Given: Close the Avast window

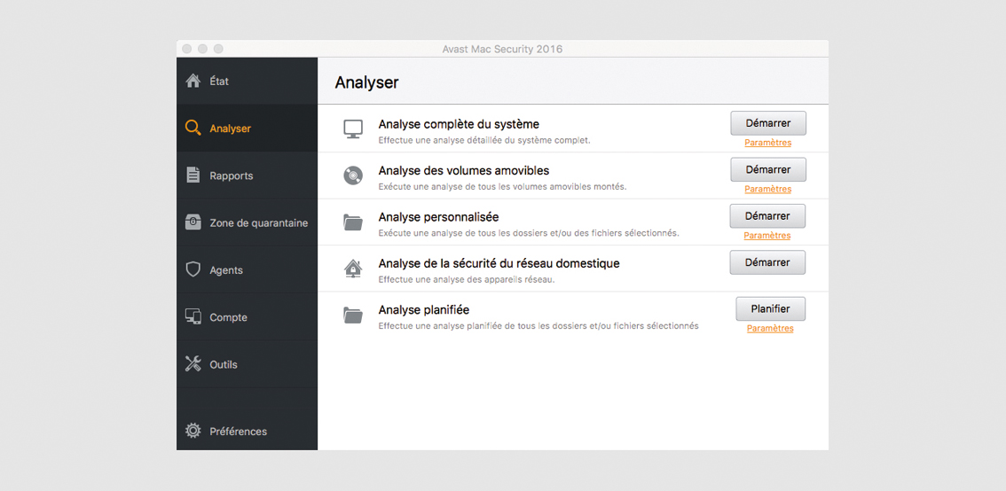Looking at the screenshot, I should 186,49.
